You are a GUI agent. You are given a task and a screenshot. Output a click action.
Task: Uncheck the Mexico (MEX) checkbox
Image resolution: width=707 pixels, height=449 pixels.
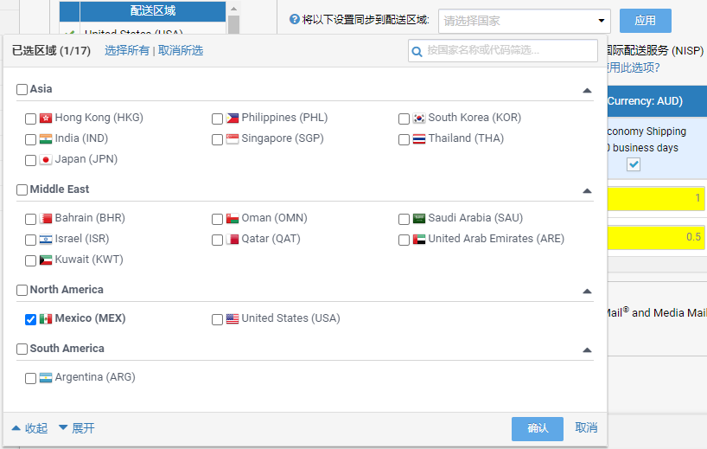click(x=30, y=319)
